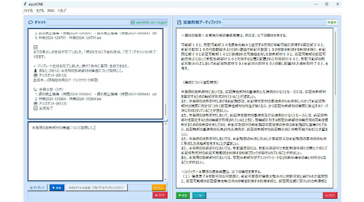Click the green ▼保存 save button
The width and height of the screenshot is (364, 202).
(x=183, y=195)
